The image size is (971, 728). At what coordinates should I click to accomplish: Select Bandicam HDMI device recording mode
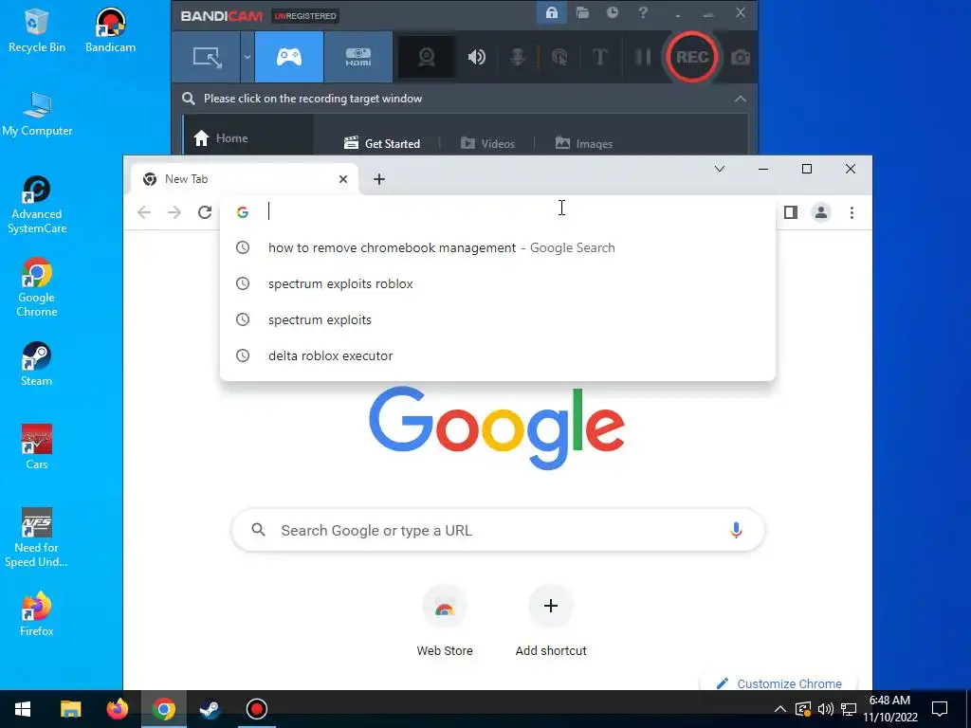click(357, 58)
